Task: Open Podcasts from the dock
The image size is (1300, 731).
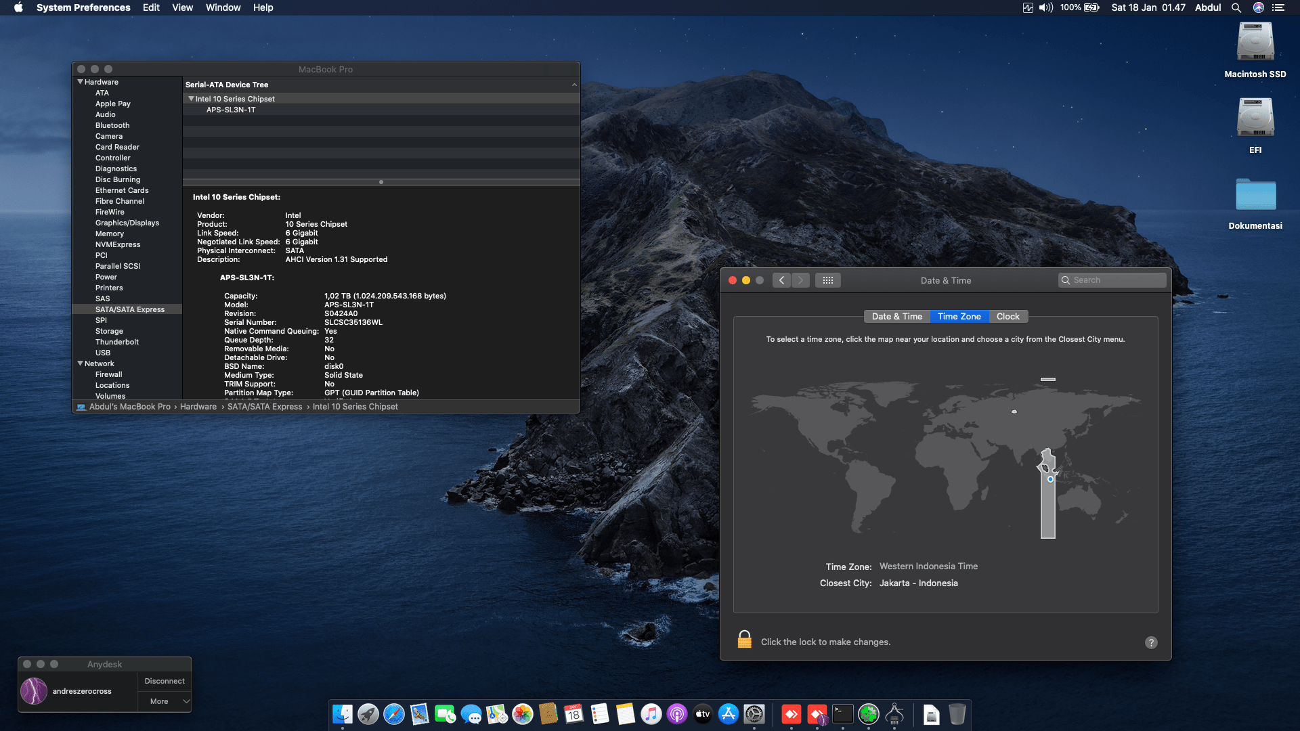Action: [677, 714]
